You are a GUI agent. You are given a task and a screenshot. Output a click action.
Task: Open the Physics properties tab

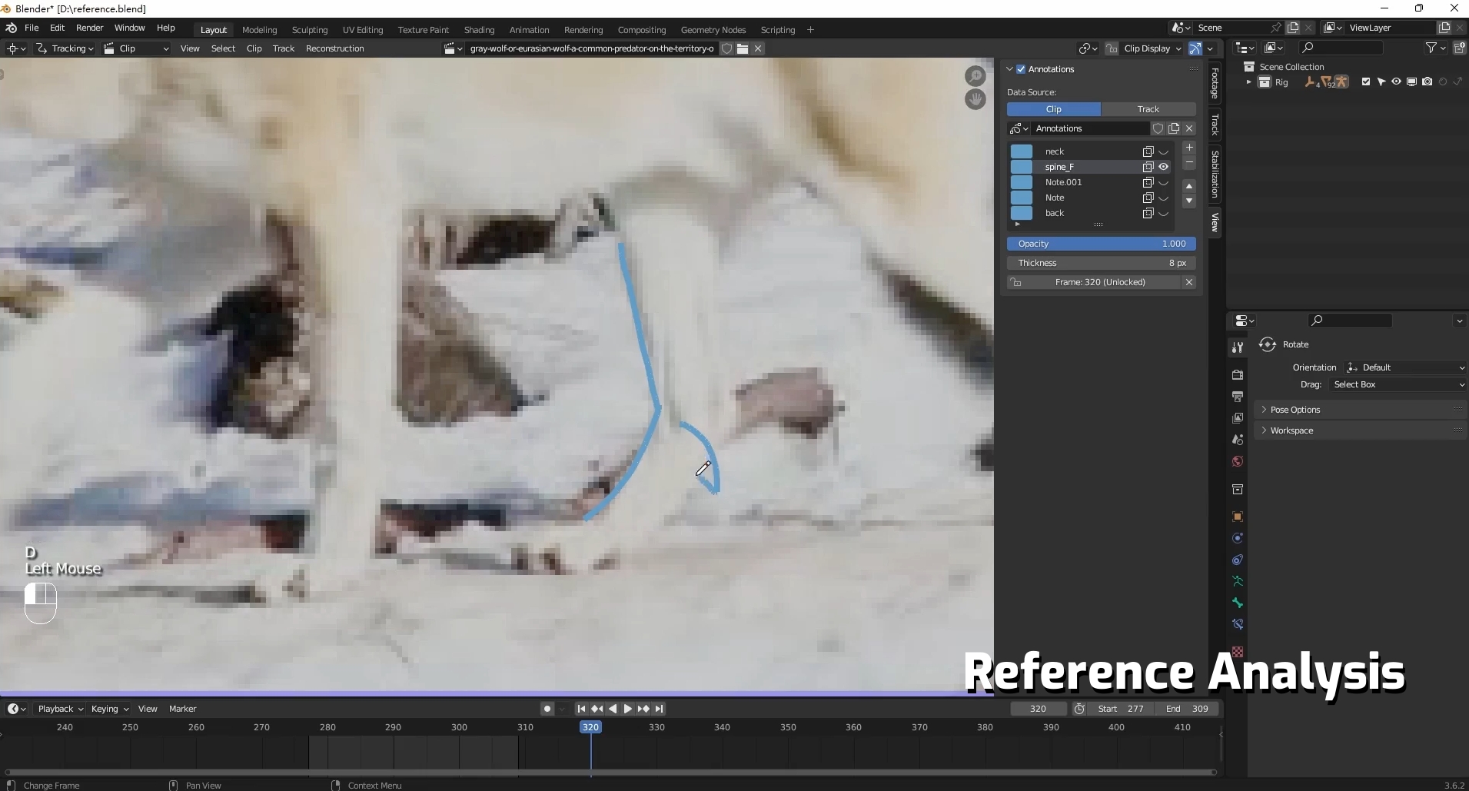(1238, 538)
